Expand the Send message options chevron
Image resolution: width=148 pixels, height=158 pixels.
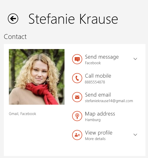(x=135, y=59)
